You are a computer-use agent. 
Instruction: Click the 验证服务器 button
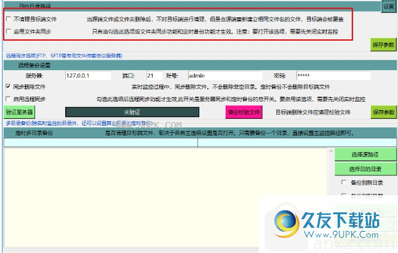click(19, 112)
